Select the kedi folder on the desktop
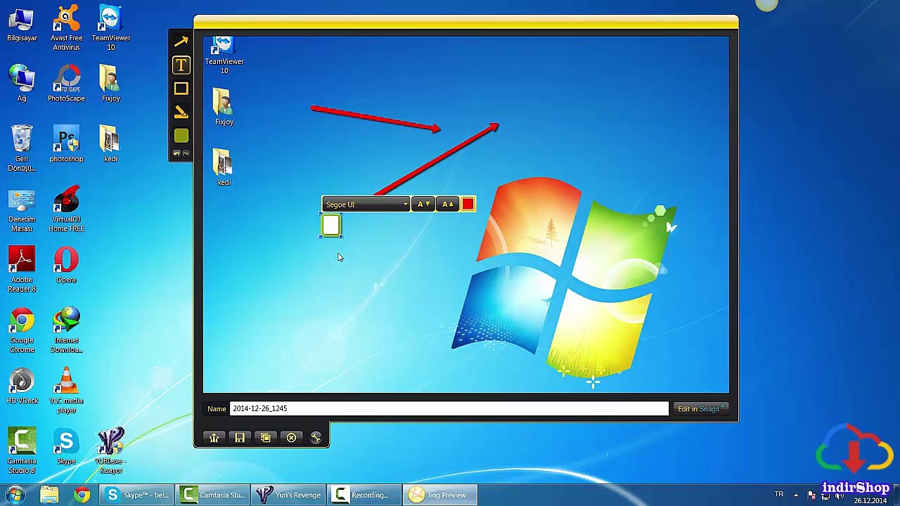Viewport: 900px width, 506px height. pyautogui.click(x=110, y=144)
